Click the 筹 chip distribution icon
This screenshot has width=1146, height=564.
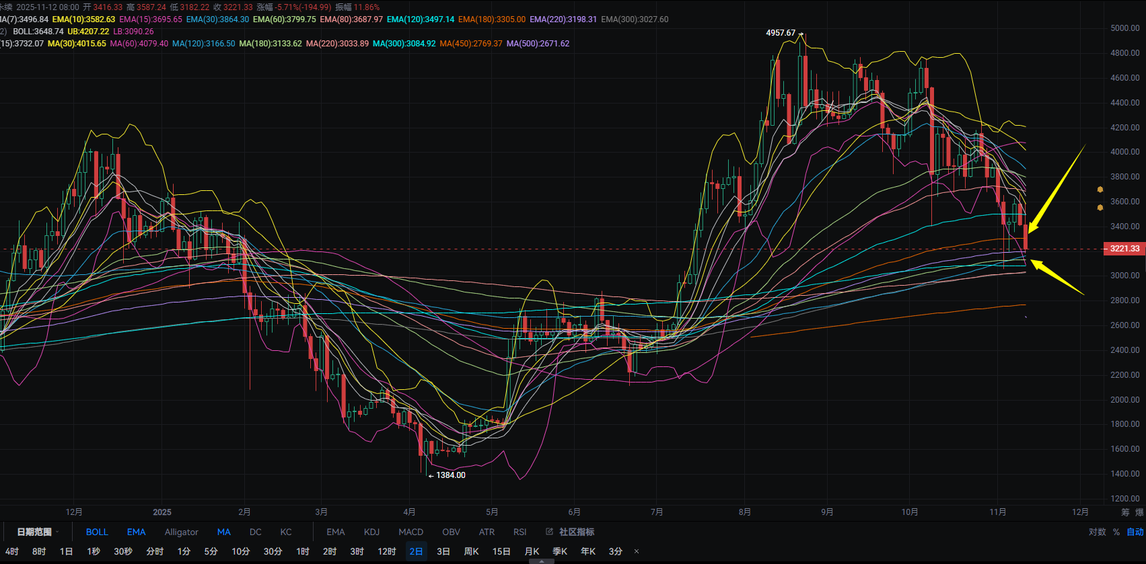click(1125, 512)
